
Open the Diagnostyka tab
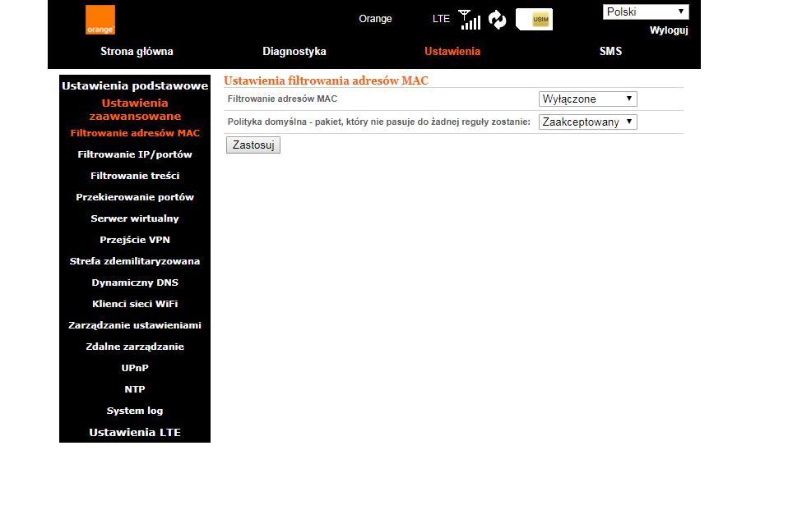[294, 51]
